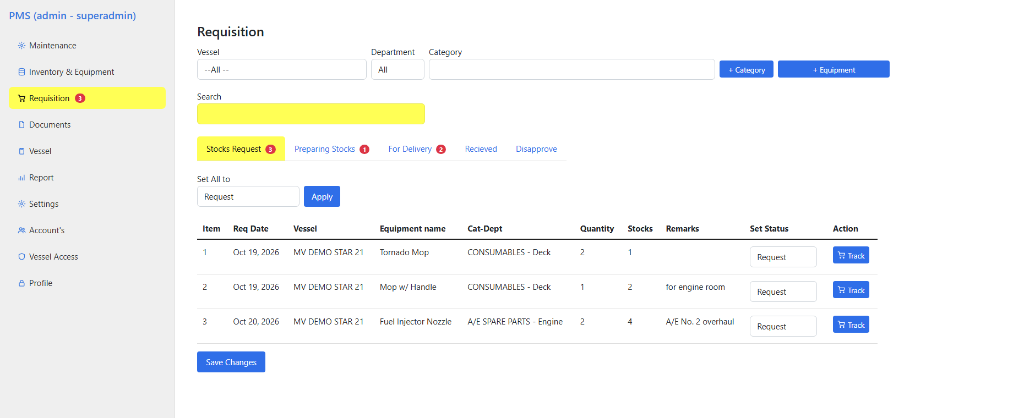Switch to the For Delivery tab
The width and height of the screenshot is (1024, 418).
417,149
